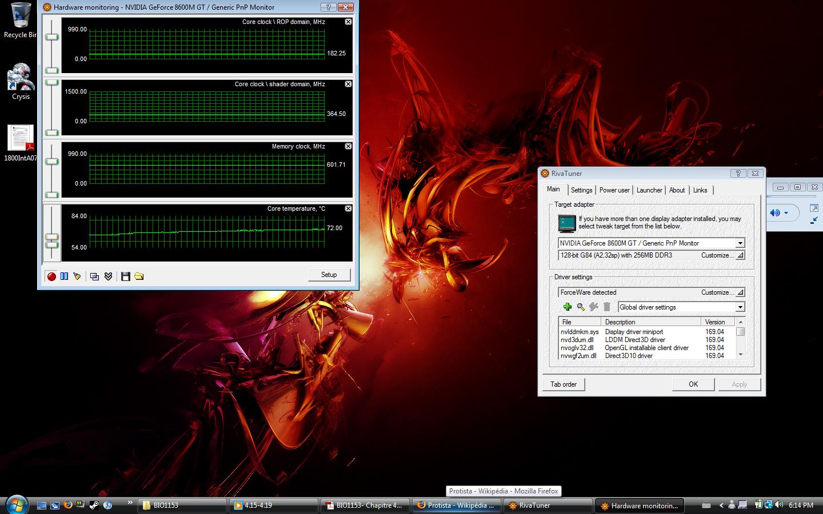This screenshot has width=823, height=514.
Task: Sort driver list by Version column header
Action: pyautogui.click(x=718, y=322)
